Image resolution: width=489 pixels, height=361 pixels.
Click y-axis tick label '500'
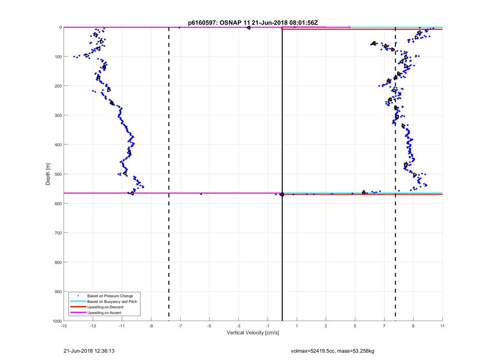point(57,174)
